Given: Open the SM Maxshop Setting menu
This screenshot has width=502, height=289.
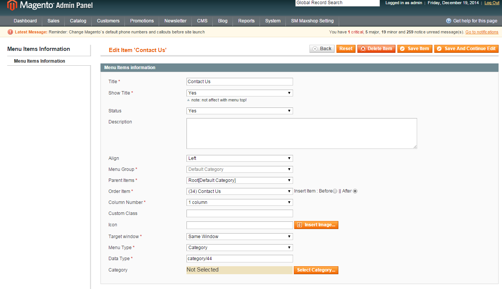Looking at the screenshot, I should pos(312,21).
